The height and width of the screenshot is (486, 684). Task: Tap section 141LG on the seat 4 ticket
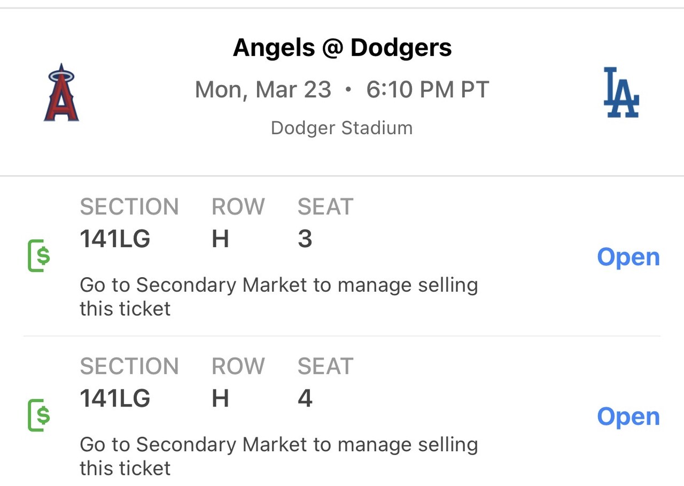pyautogui.click(x=115, y=398)
